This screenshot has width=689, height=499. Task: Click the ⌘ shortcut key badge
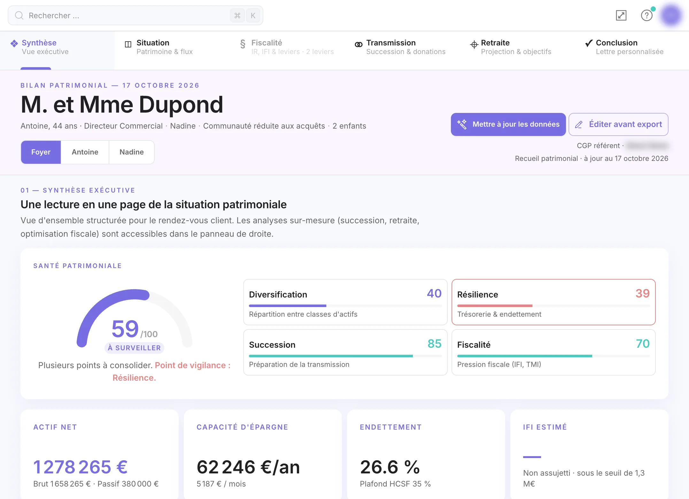(237, 15)
